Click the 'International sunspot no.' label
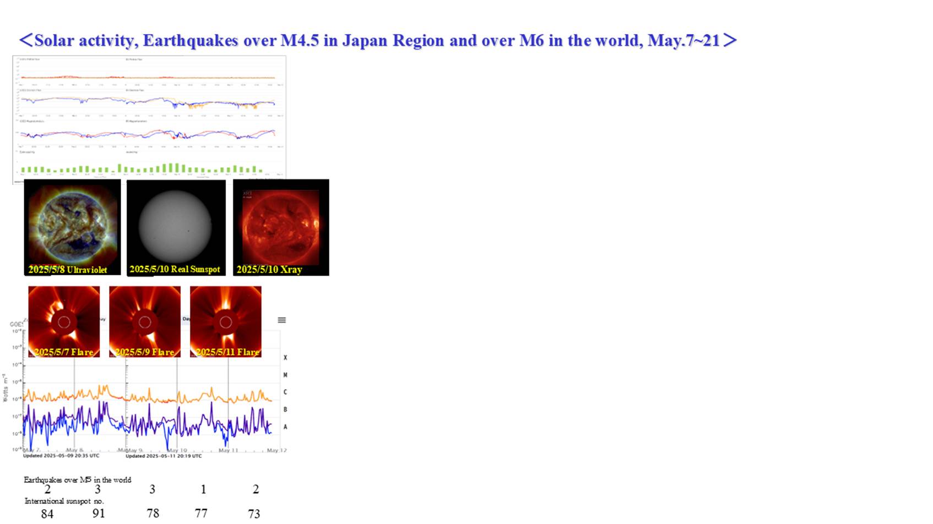 click(64, 501)
